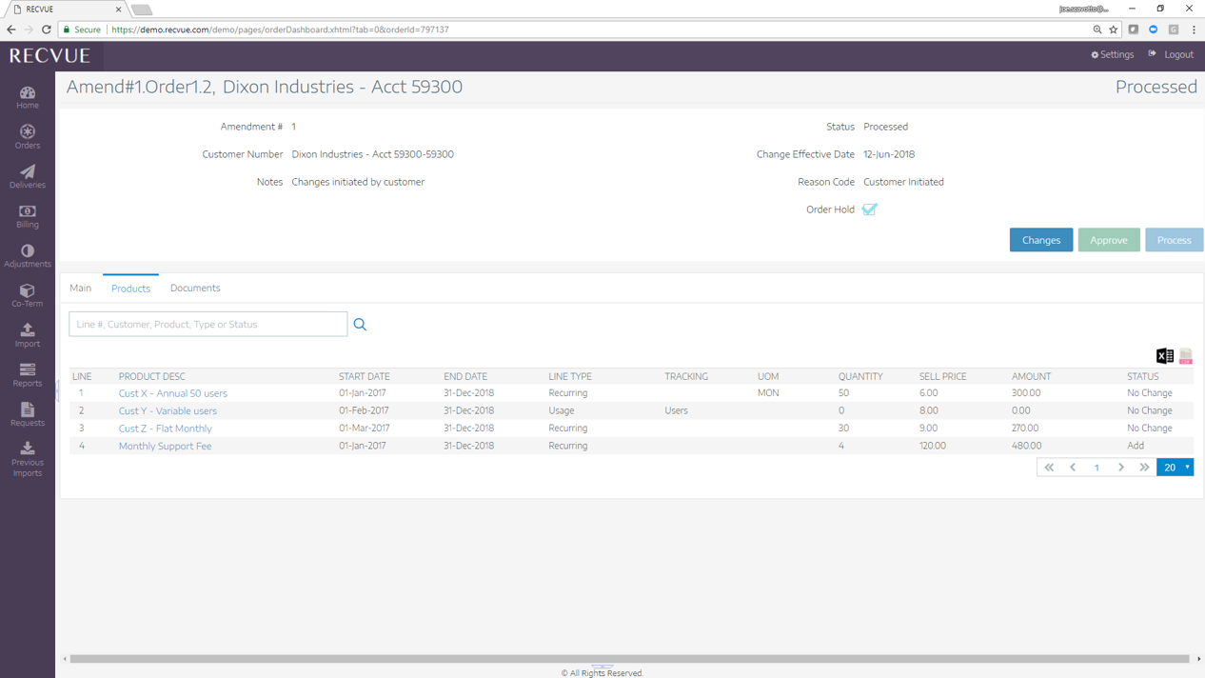Focus the product line search field
Image resolution: width=1205 pixels, height=678 pixels.
tap(207, 325)
